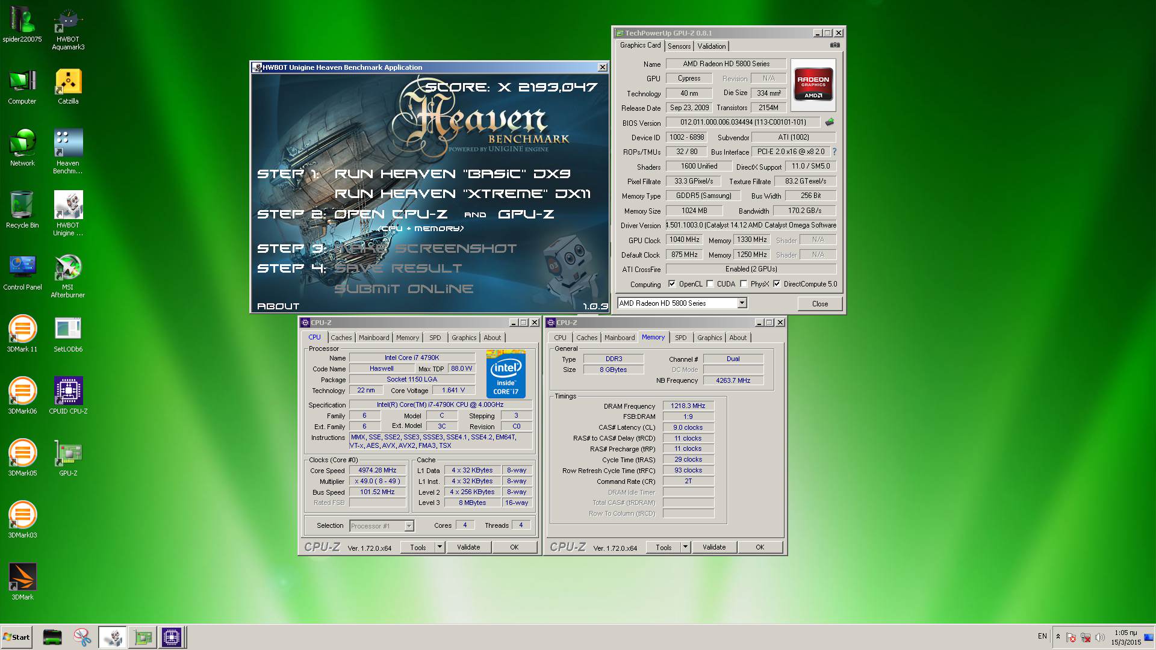
Task: Toggle DirectCompute 5.0 checkbox
Action: point(777,284)
